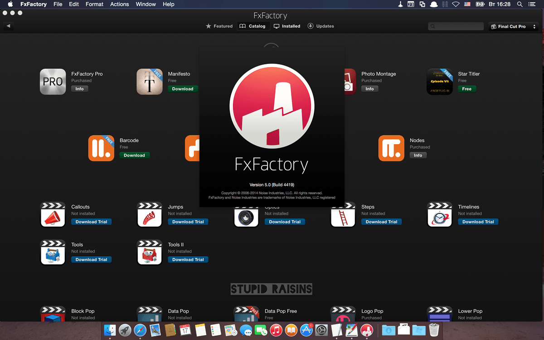Download the Barcode plugin
This screenshot has width=544, height=340.
click(x=134, y=155)
